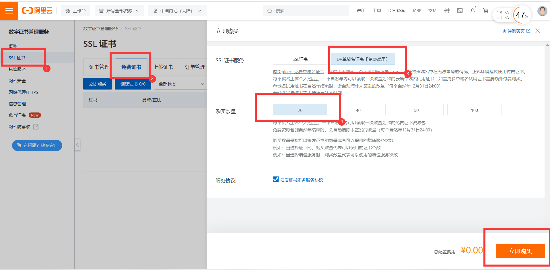Toggle the 服务协议 agreement checkbox
550x270 pixels.
(x=276, y=179)
